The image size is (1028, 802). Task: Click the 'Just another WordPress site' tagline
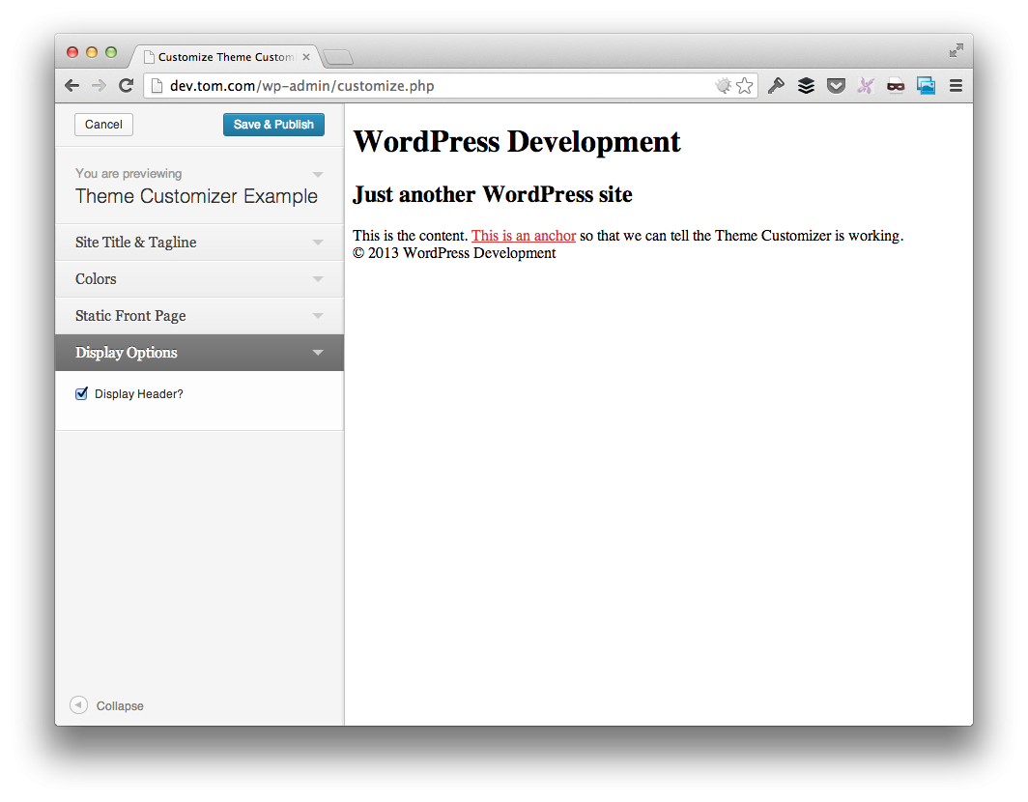click(x=493, y=194)
